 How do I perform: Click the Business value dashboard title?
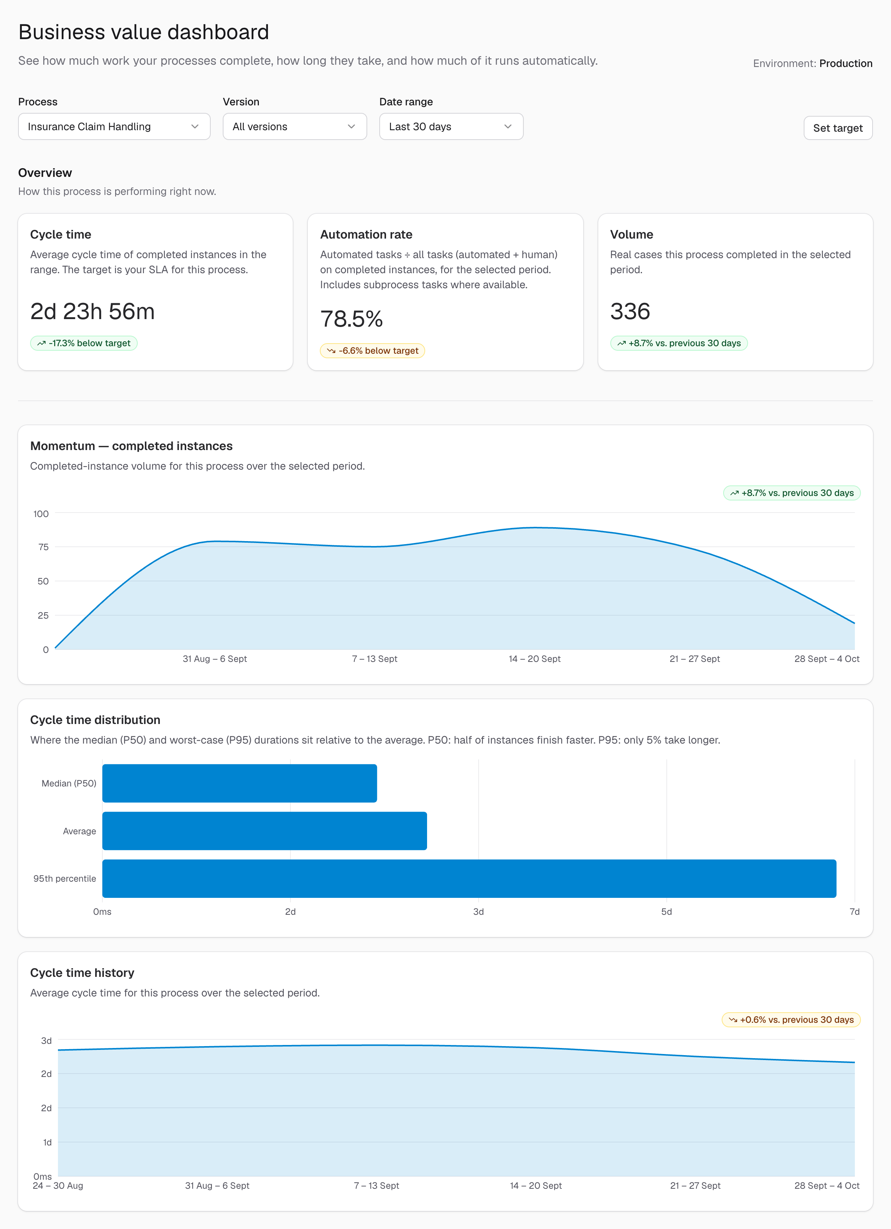point(144,32)
